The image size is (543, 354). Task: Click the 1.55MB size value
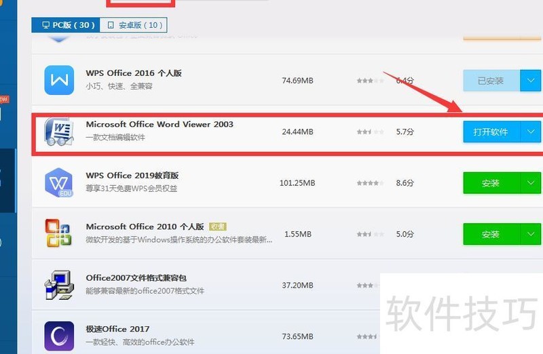(298, 234)
